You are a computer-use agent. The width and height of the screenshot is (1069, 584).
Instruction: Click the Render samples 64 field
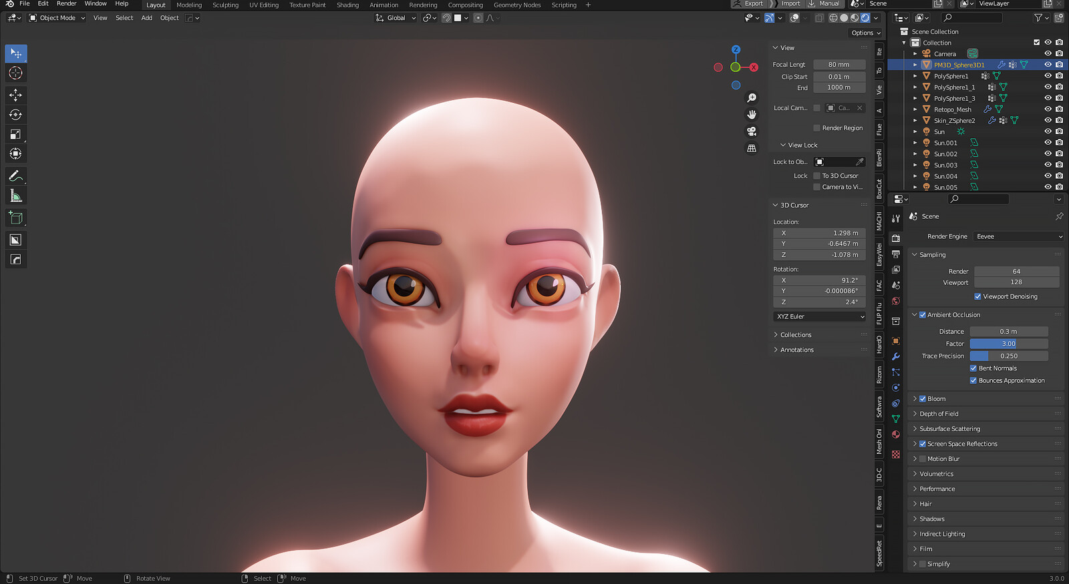tap(1016, 272)
